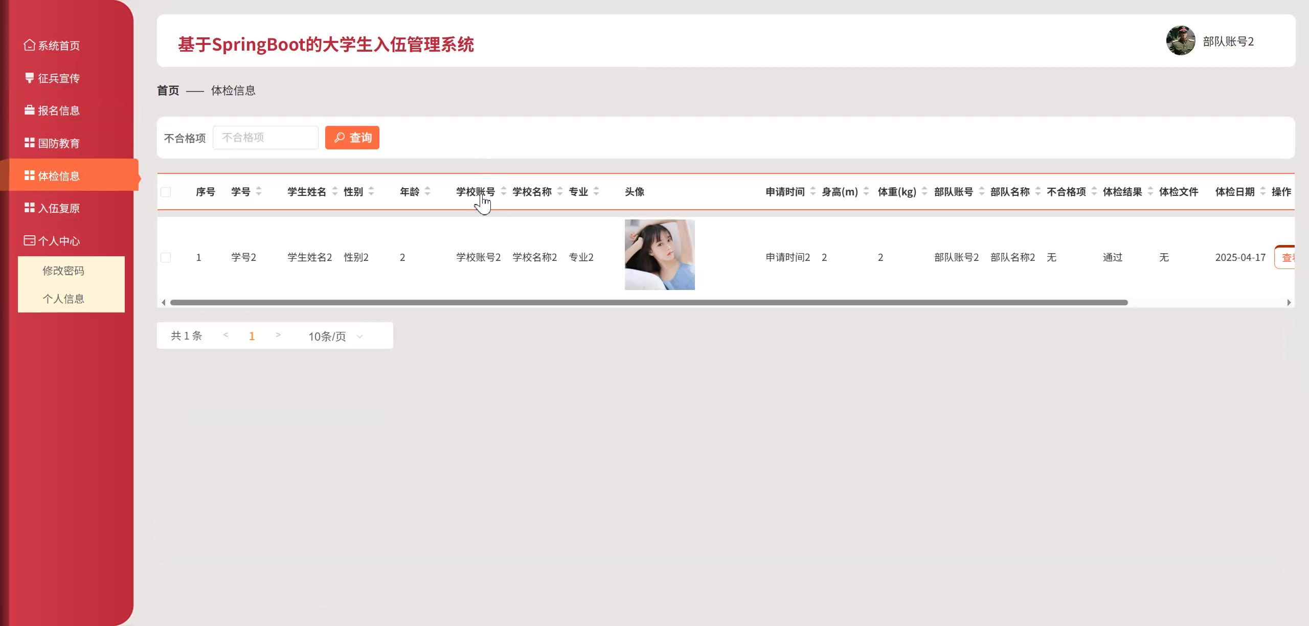The height and width of the screenshot is (626, 1309).
Task: Click the user avatar in the header
Action: click(x=1180, y=41)
